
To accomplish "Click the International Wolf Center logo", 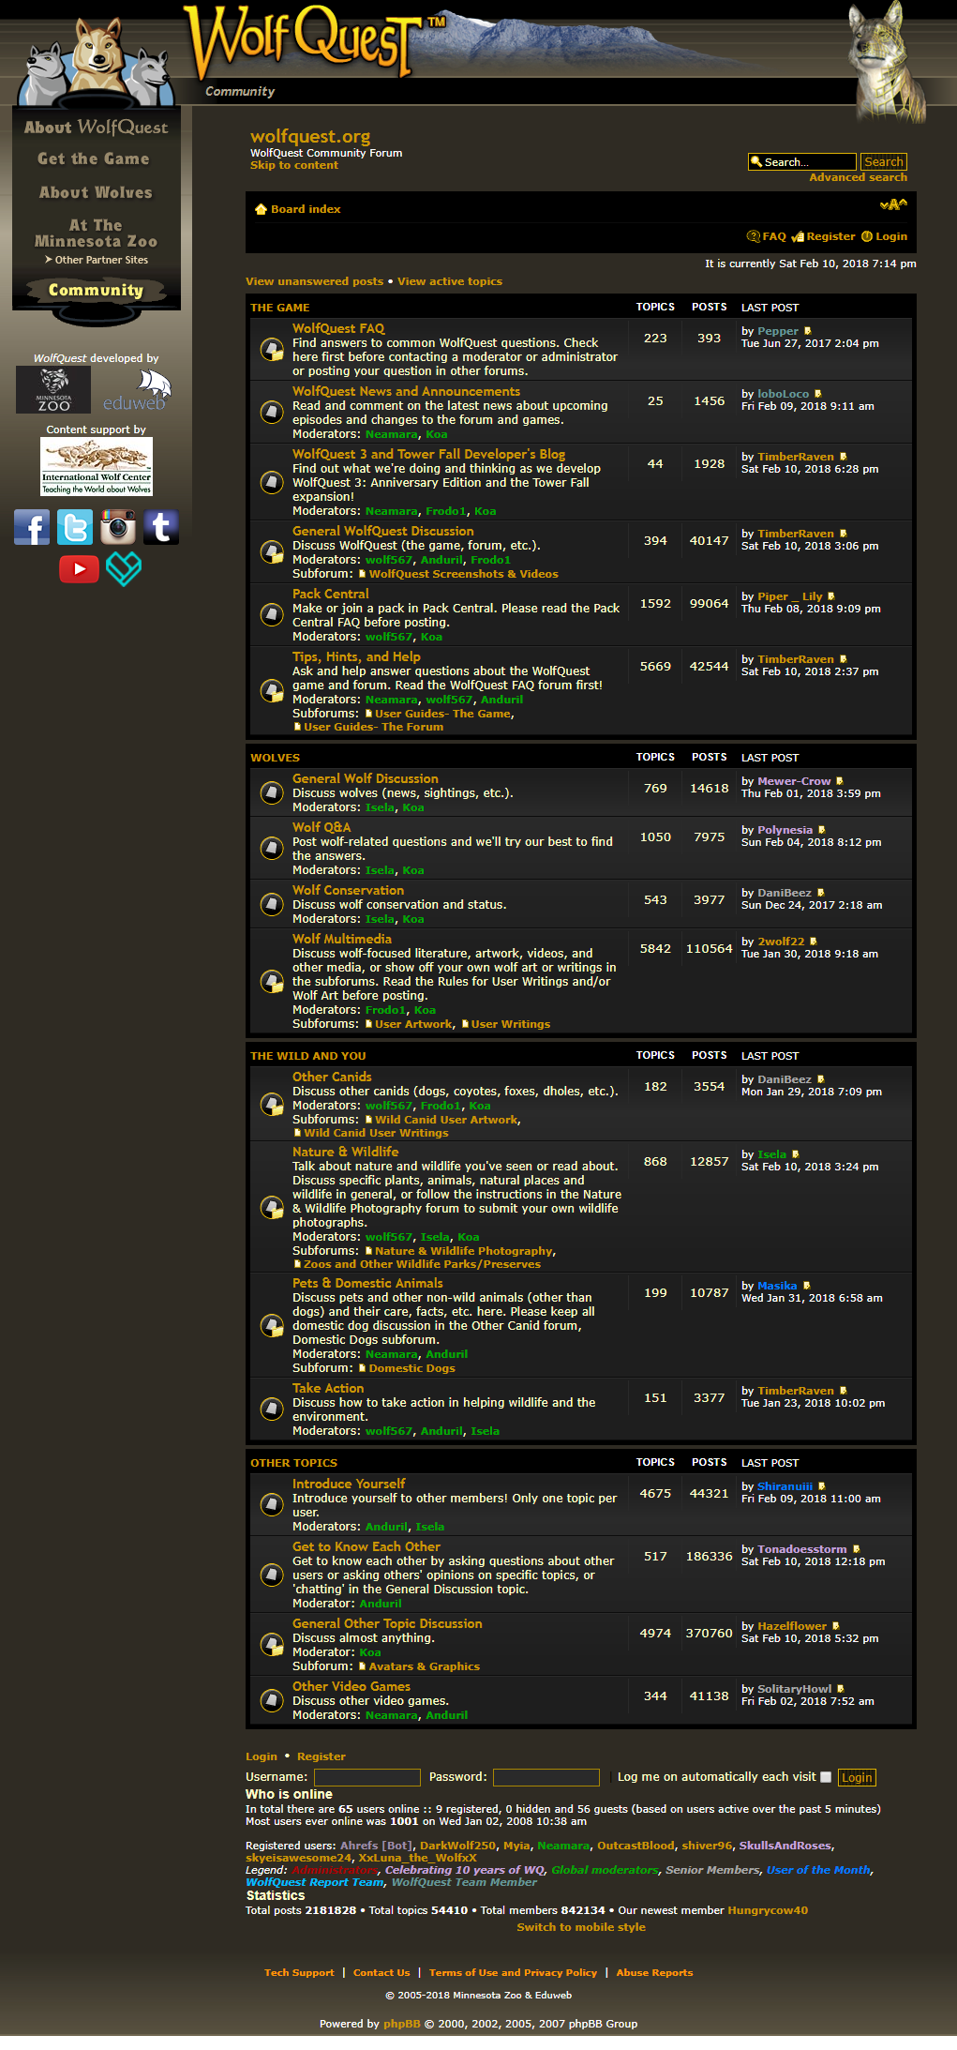I will pyautogui.click(x=97, y=467).
